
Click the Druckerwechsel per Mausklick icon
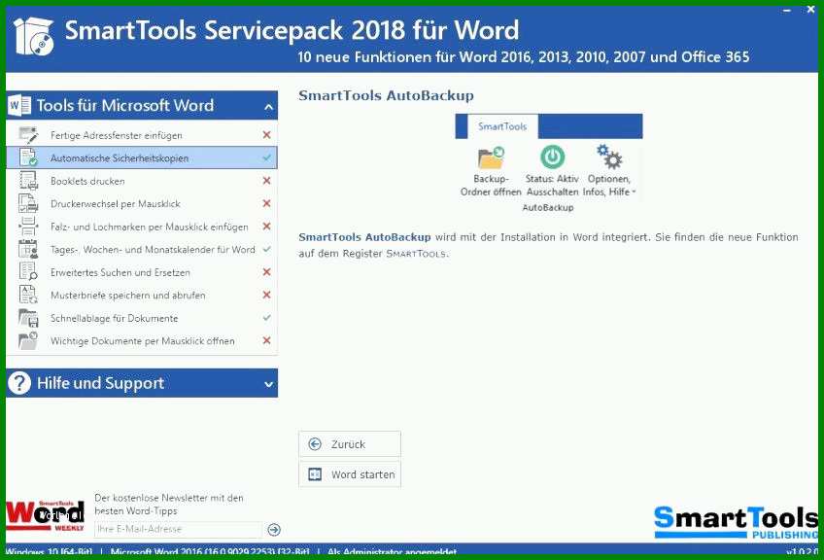click(28, 203)
